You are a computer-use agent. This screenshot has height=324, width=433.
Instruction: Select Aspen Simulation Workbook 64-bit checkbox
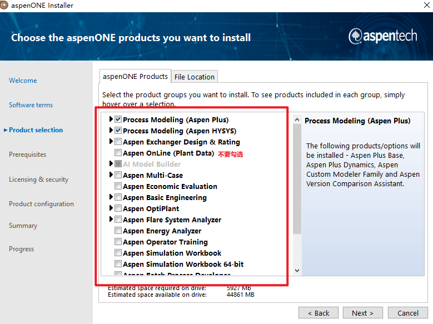coord(118,264)
